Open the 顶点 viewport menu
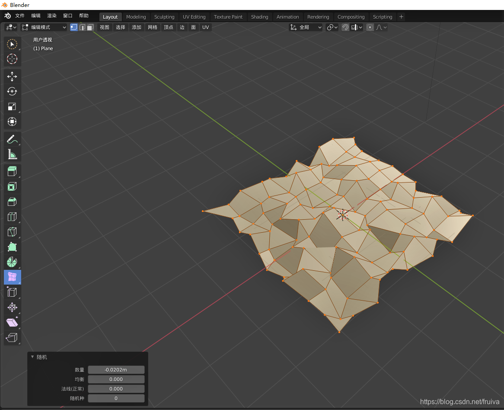The height and width of the screenshot is (410, 504). point(169,27)
